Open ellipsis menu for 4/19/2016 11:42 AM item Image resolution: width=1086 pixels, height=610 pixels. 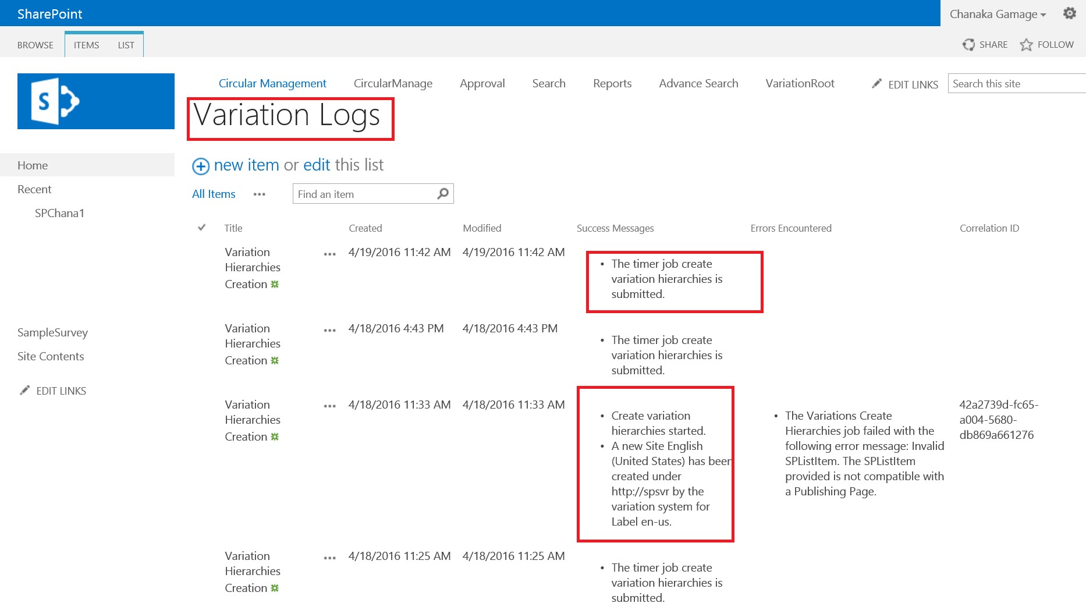pyautogui.click(x=330, y=254)
